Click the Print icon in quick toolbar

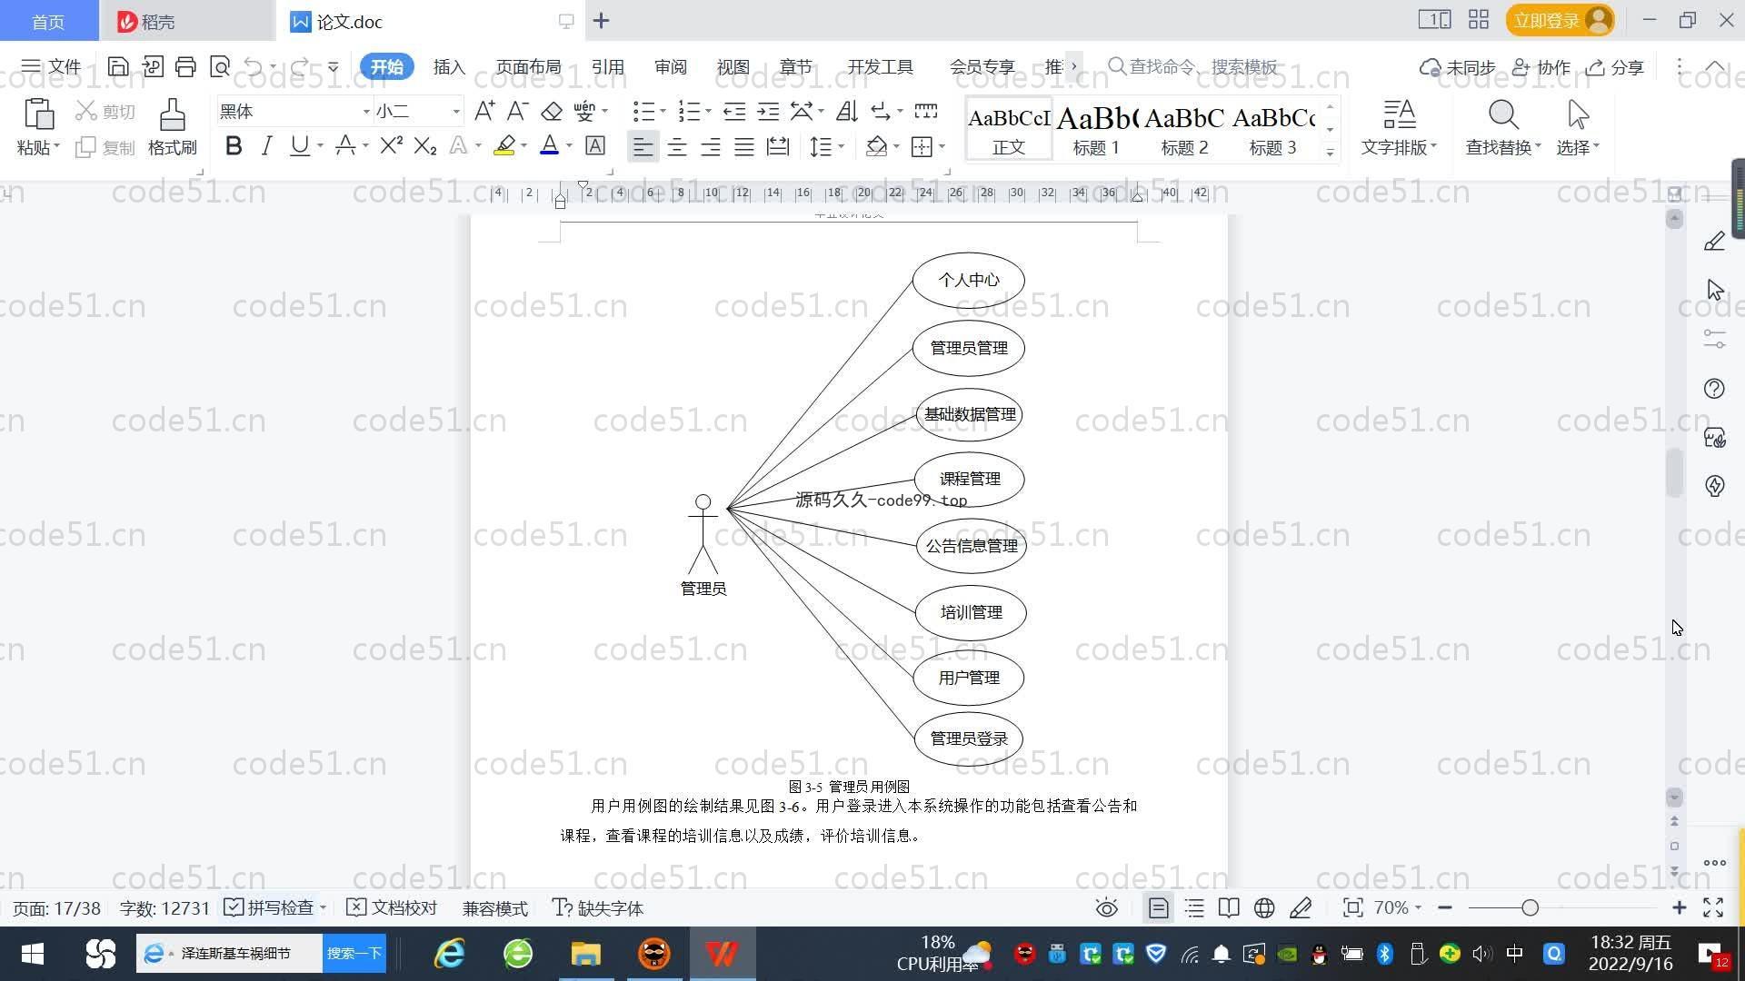click(186, 66)
